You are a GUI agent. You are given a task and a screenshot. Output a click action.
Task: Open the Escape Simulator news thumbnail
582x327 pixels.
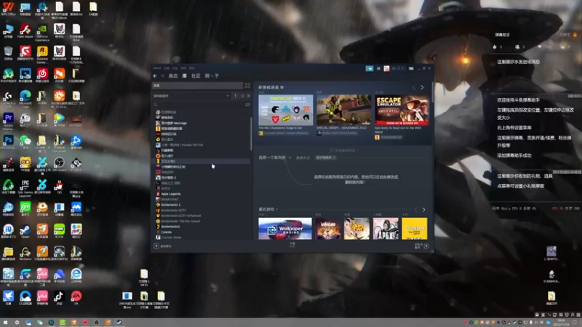click(402, 110)
